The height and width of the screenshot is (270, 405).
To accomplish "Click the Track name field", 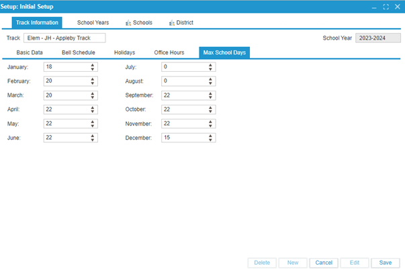I will pyautogui.click(x=64, y=38).
